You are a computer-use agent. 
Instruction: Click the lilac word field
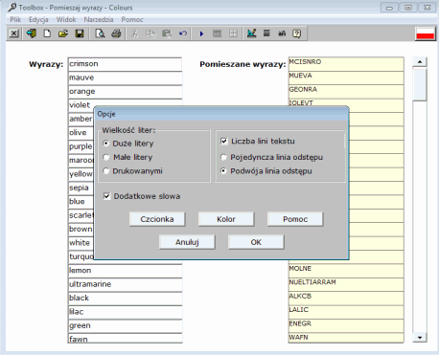pos(125,312)
